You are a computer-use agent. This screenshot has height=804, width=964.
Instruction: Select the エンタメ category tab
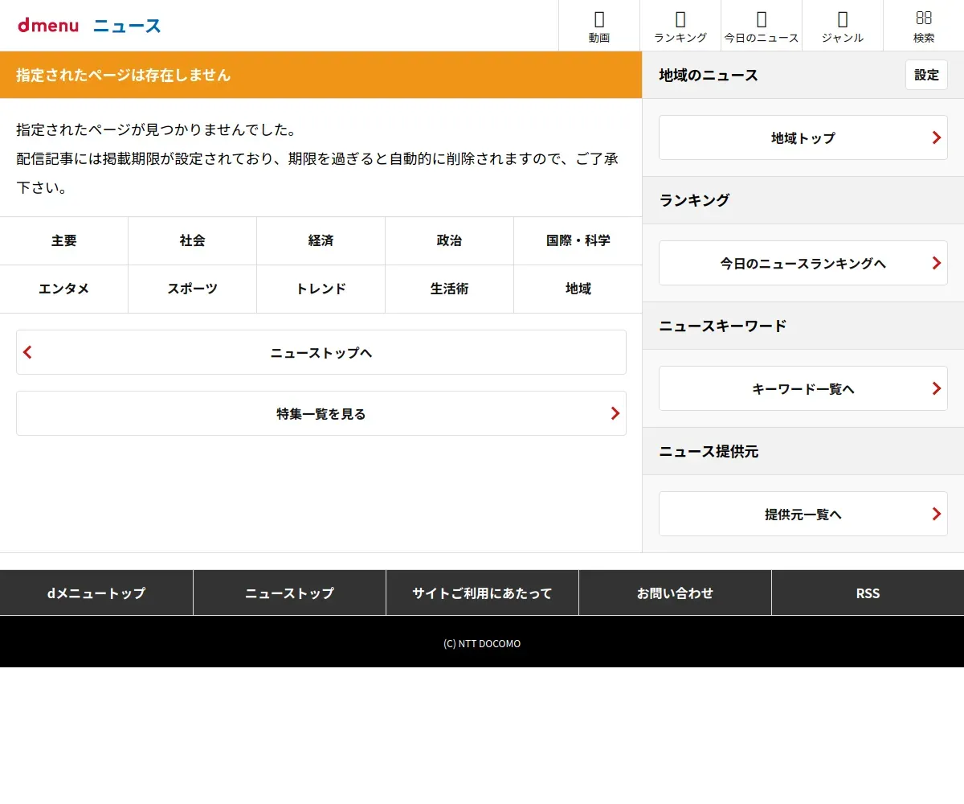coord(64,289)
